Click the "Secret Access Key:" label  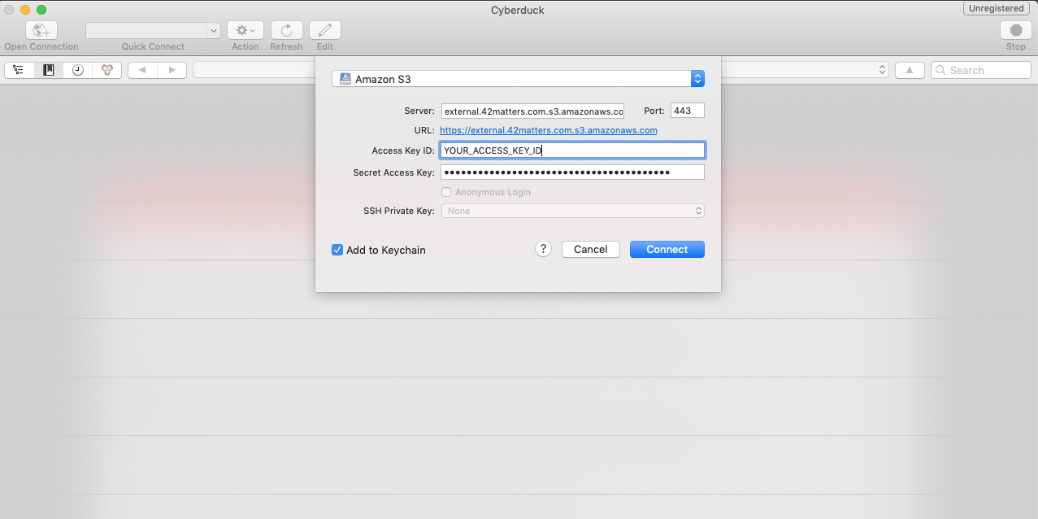tap(394, 172)
